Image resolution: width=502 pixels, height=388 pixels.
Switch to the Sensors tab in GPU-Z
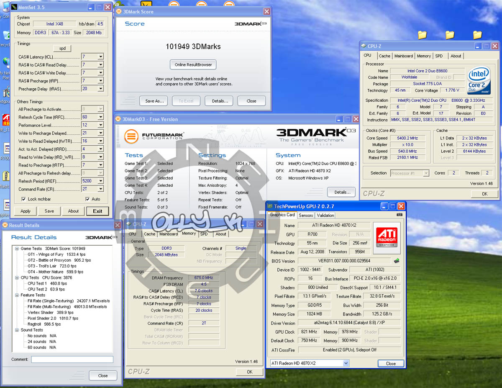coord(306,215)
